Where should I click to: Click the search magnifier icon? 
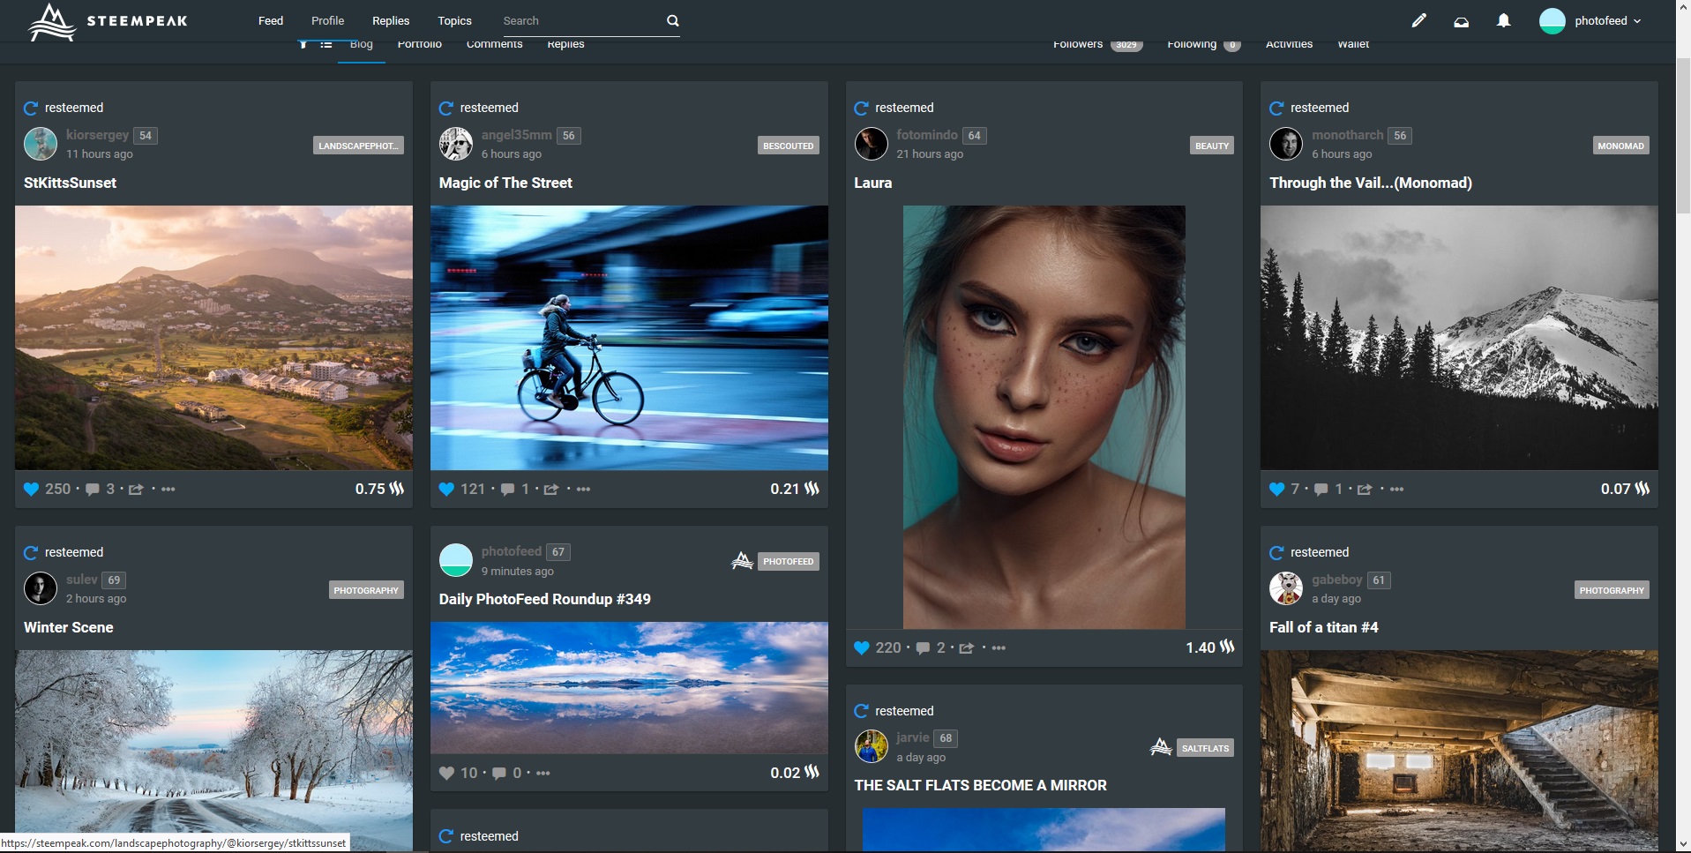(x=673, y=20)
